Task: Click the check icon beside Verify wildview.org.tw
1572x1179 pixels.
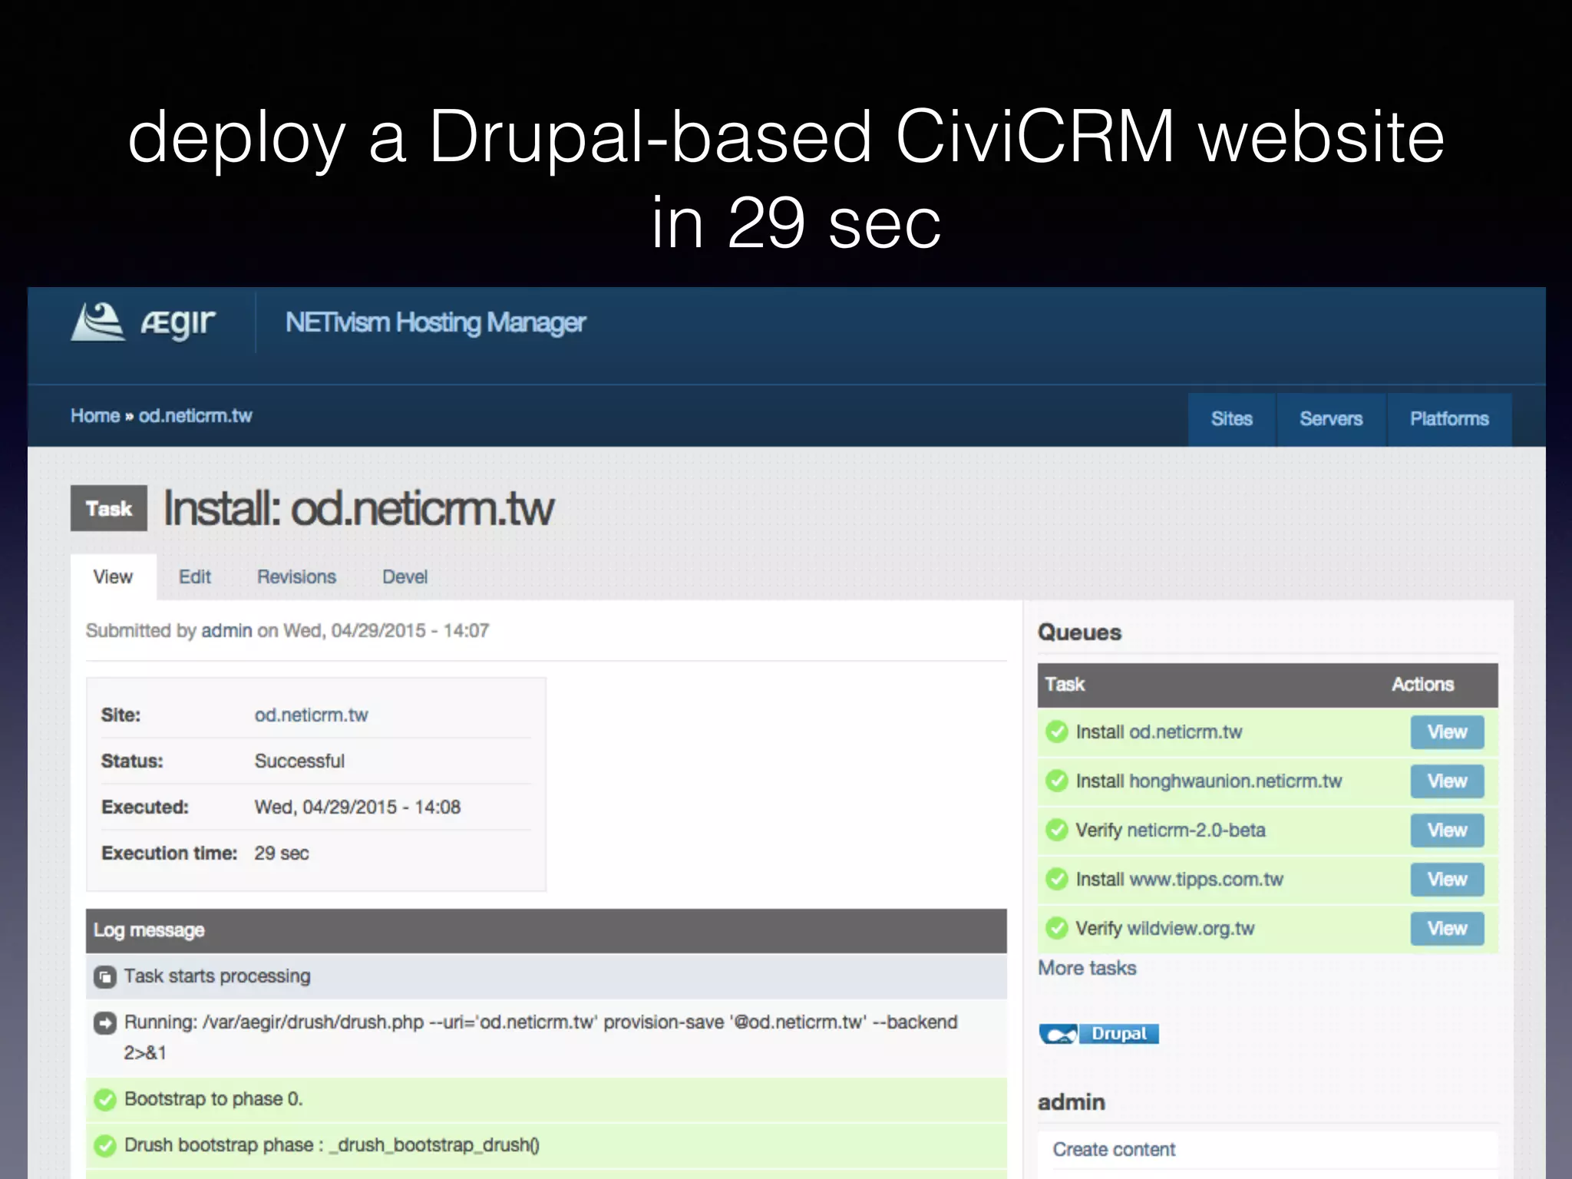Action: tap(1057, 929)
